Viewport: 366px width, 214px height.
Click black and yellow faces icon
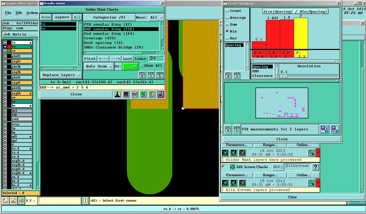click(x=117, y=94)
